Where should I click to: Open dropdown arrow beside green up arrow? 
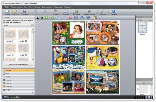pyautogui.click(x=49, y=18)
